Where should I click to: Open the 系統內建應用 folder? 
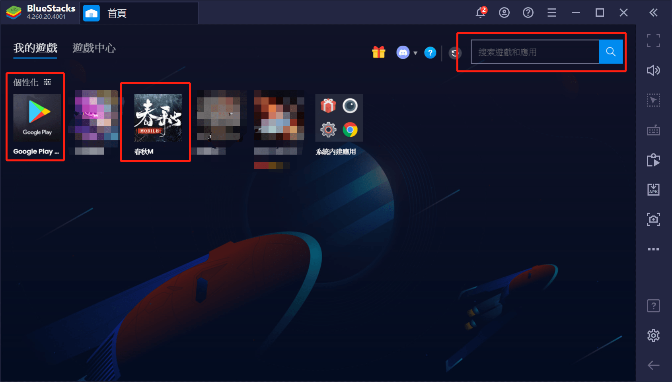[339, 118]
